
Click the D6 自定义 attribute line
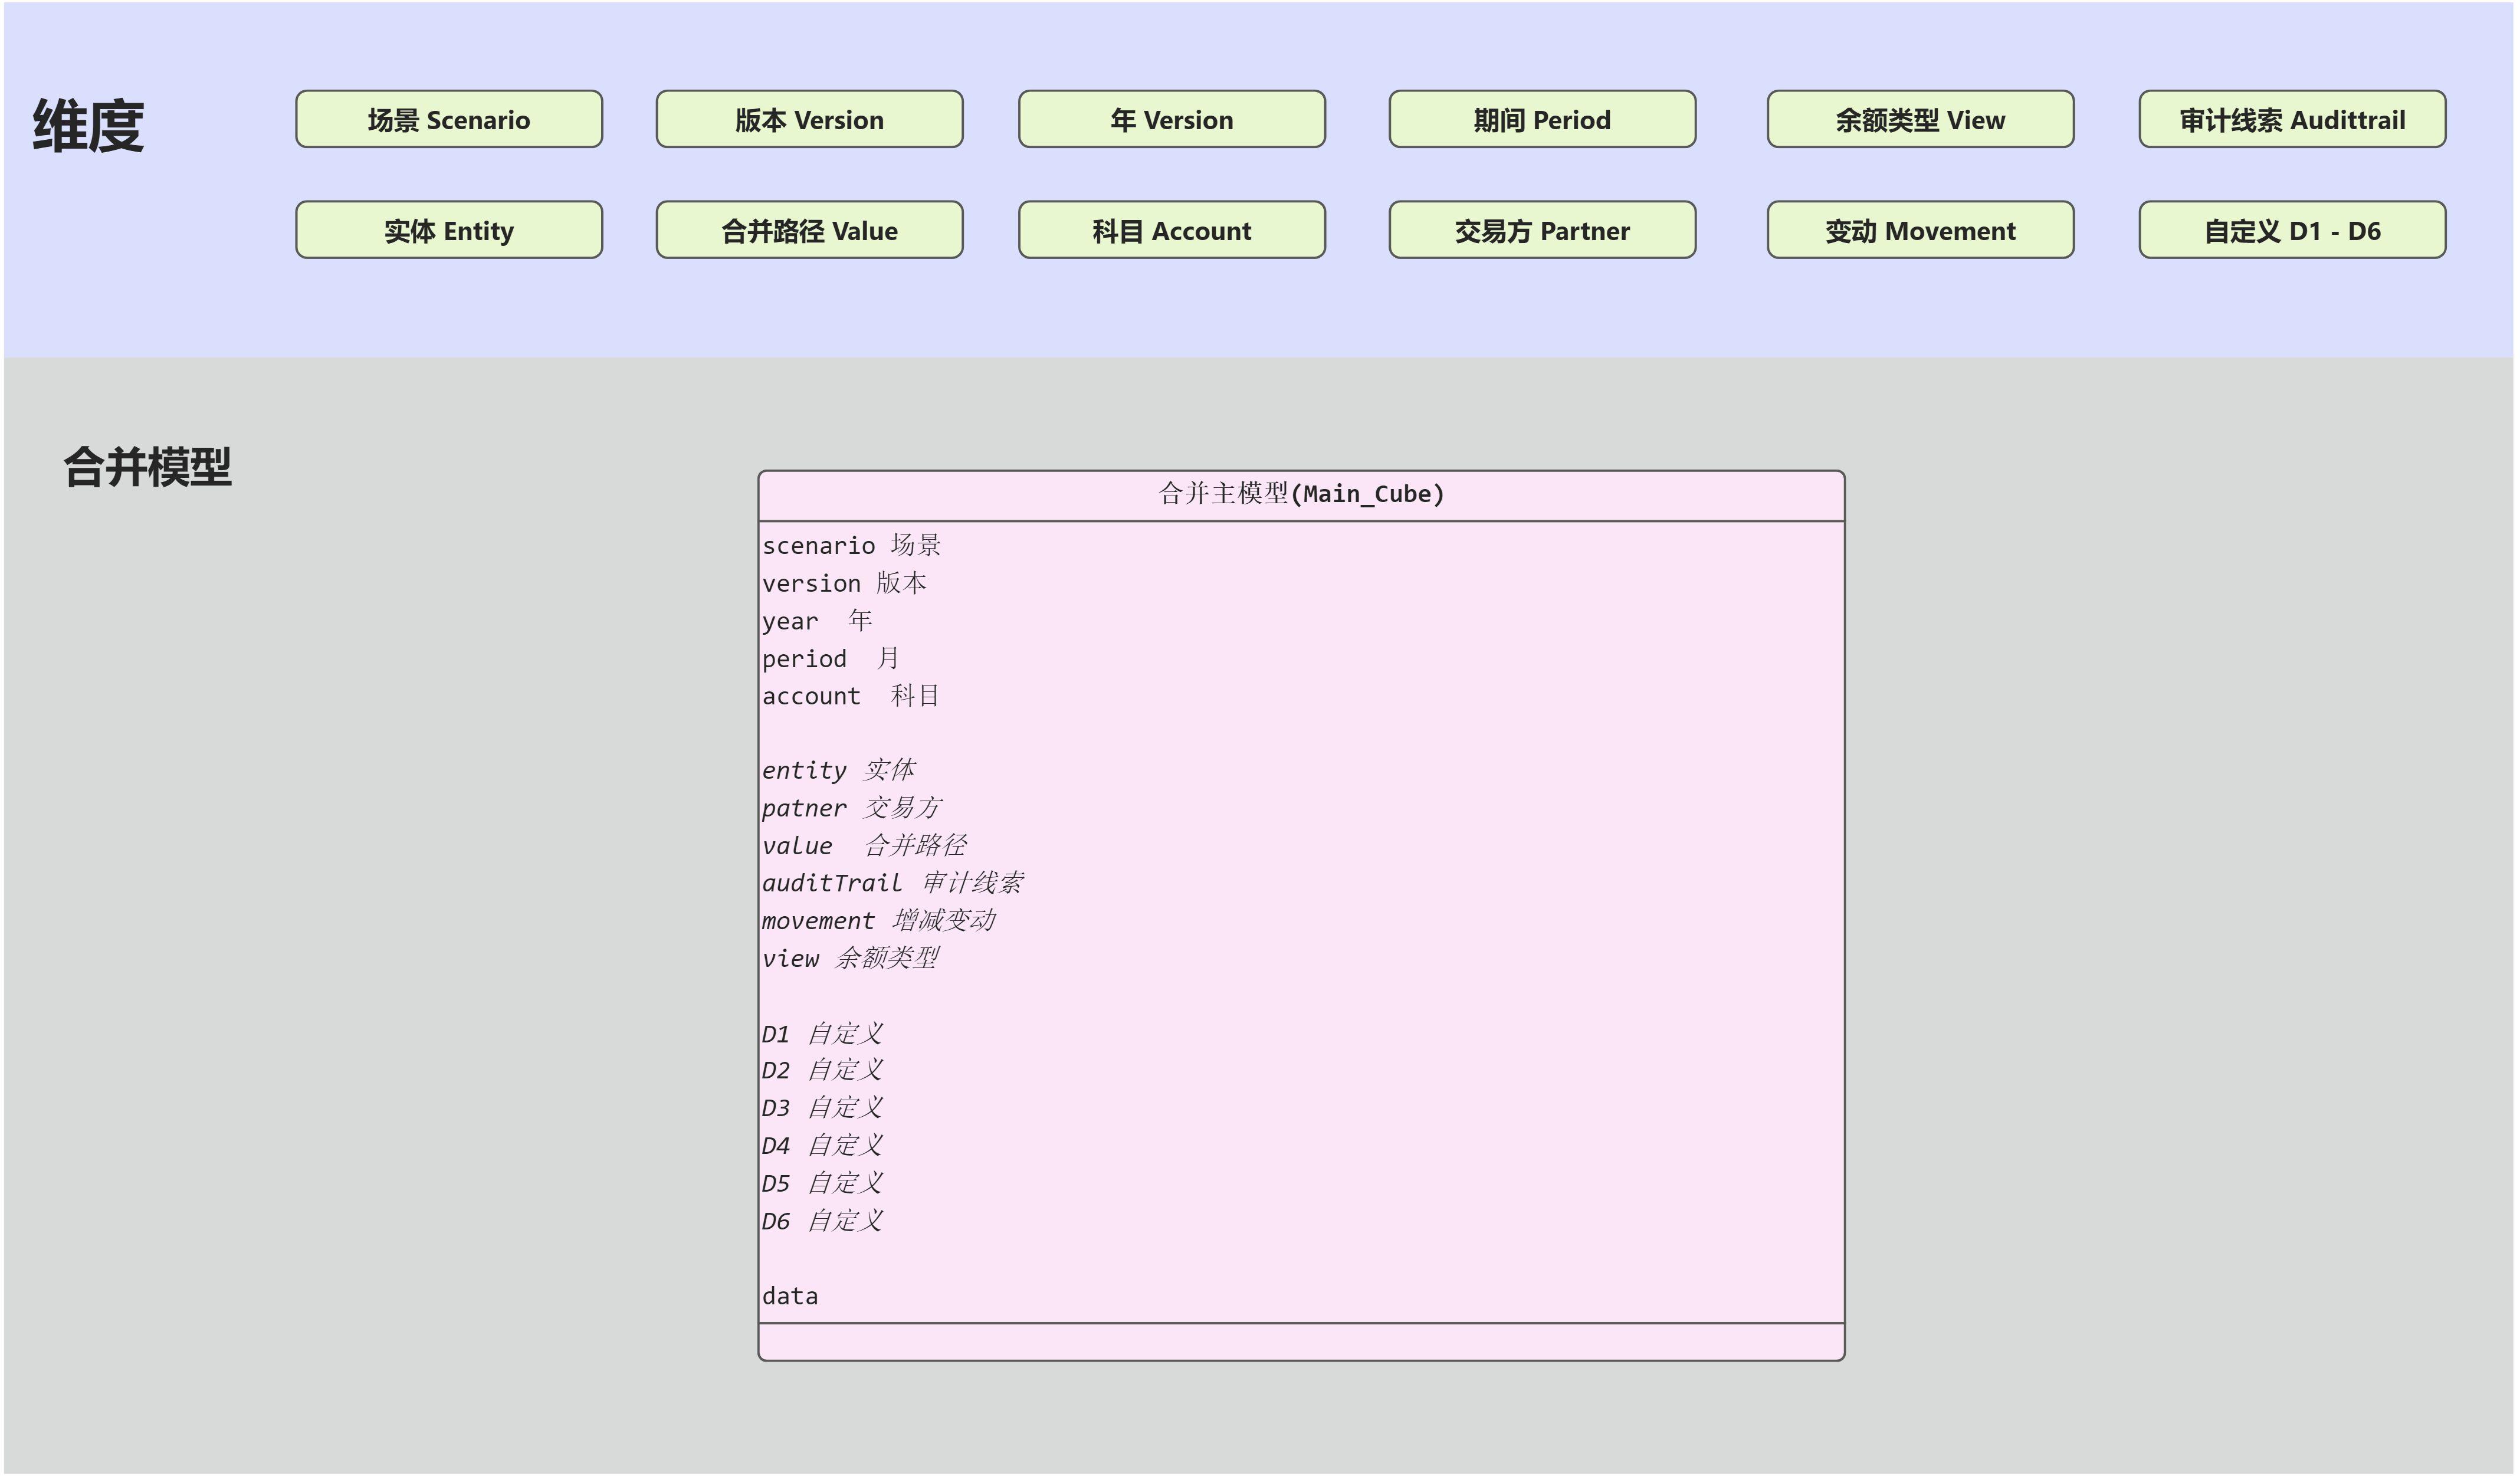[822, 1221]
